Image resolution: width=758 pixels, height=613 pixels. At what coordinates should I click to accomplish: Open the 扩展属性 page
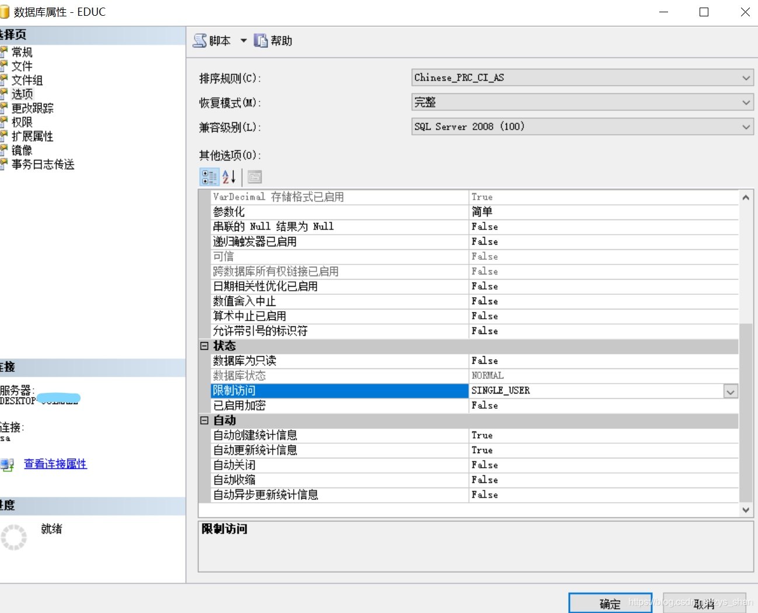click(33, 136)
